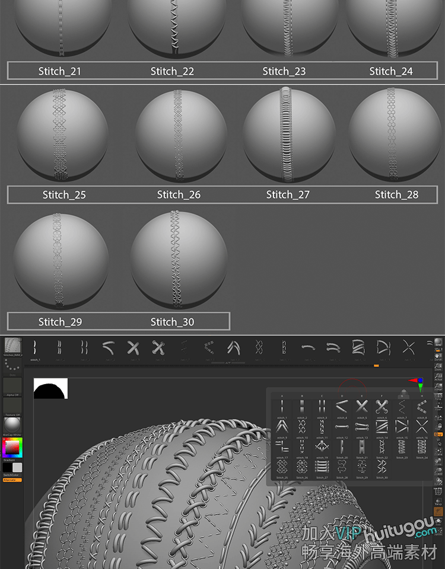
Task: Click inside the hue color picker square
Action: [x=12, y=447]
